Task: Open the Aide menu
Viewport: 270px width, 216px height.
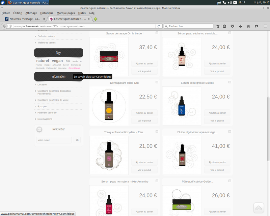Action: (91, 13)
